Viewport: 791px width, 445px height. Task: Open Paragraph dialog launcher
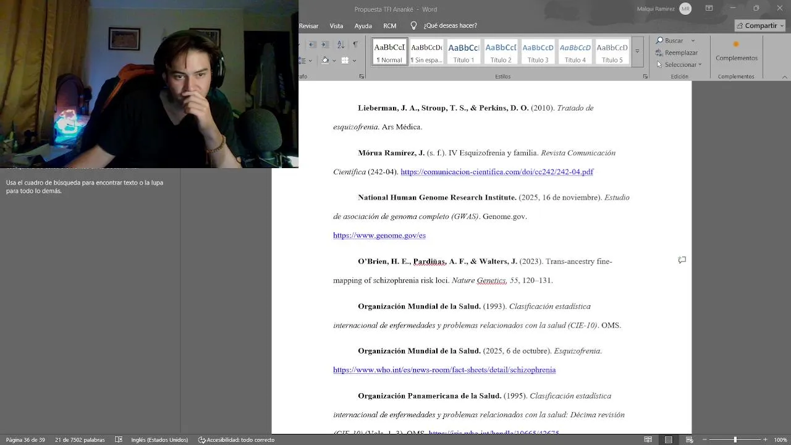362,77
